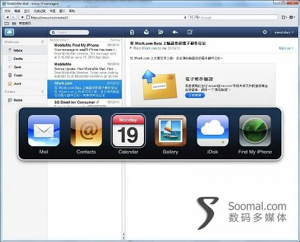The image size is (300, 242).
Task: Open the Gallery app icon
Action: [170, 131]
